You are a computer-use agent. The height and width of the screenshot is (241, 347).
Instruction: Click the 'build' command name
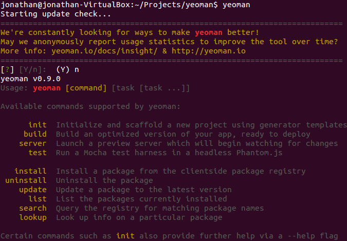(x=35, y=134)
